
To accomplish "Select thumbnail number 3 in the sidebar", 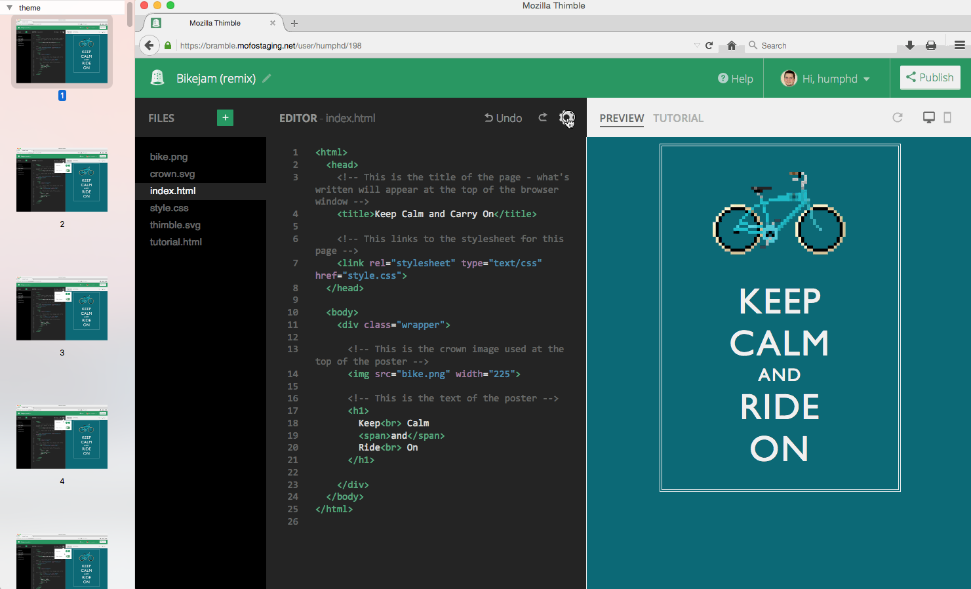I will pyautogui.click(x=62, y=308).
